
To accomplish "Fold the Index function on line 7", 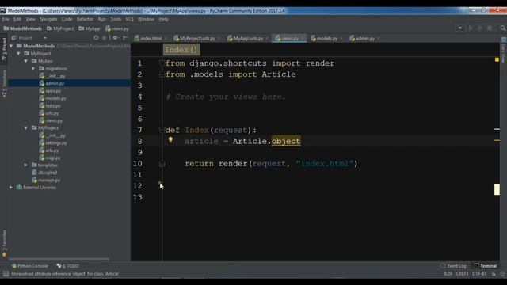I will coord(162,130).
